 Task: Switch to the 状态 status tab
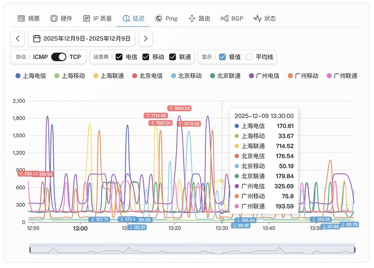(x=265, y=18)
